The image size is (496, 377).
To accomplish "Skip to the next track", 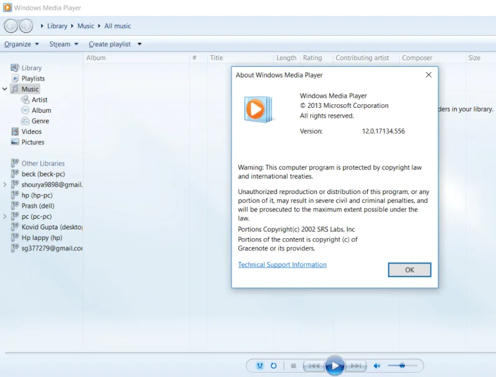I will coord(355,366).
